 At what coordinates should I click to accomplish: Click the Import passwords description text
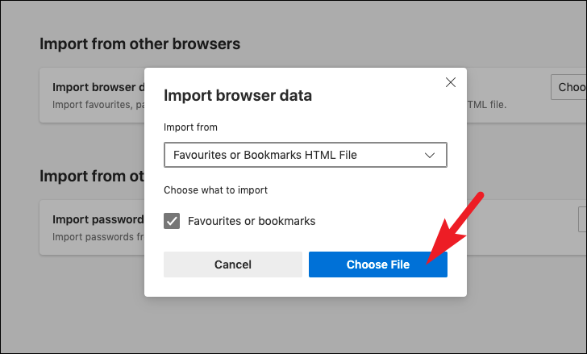tap(98, 237)
